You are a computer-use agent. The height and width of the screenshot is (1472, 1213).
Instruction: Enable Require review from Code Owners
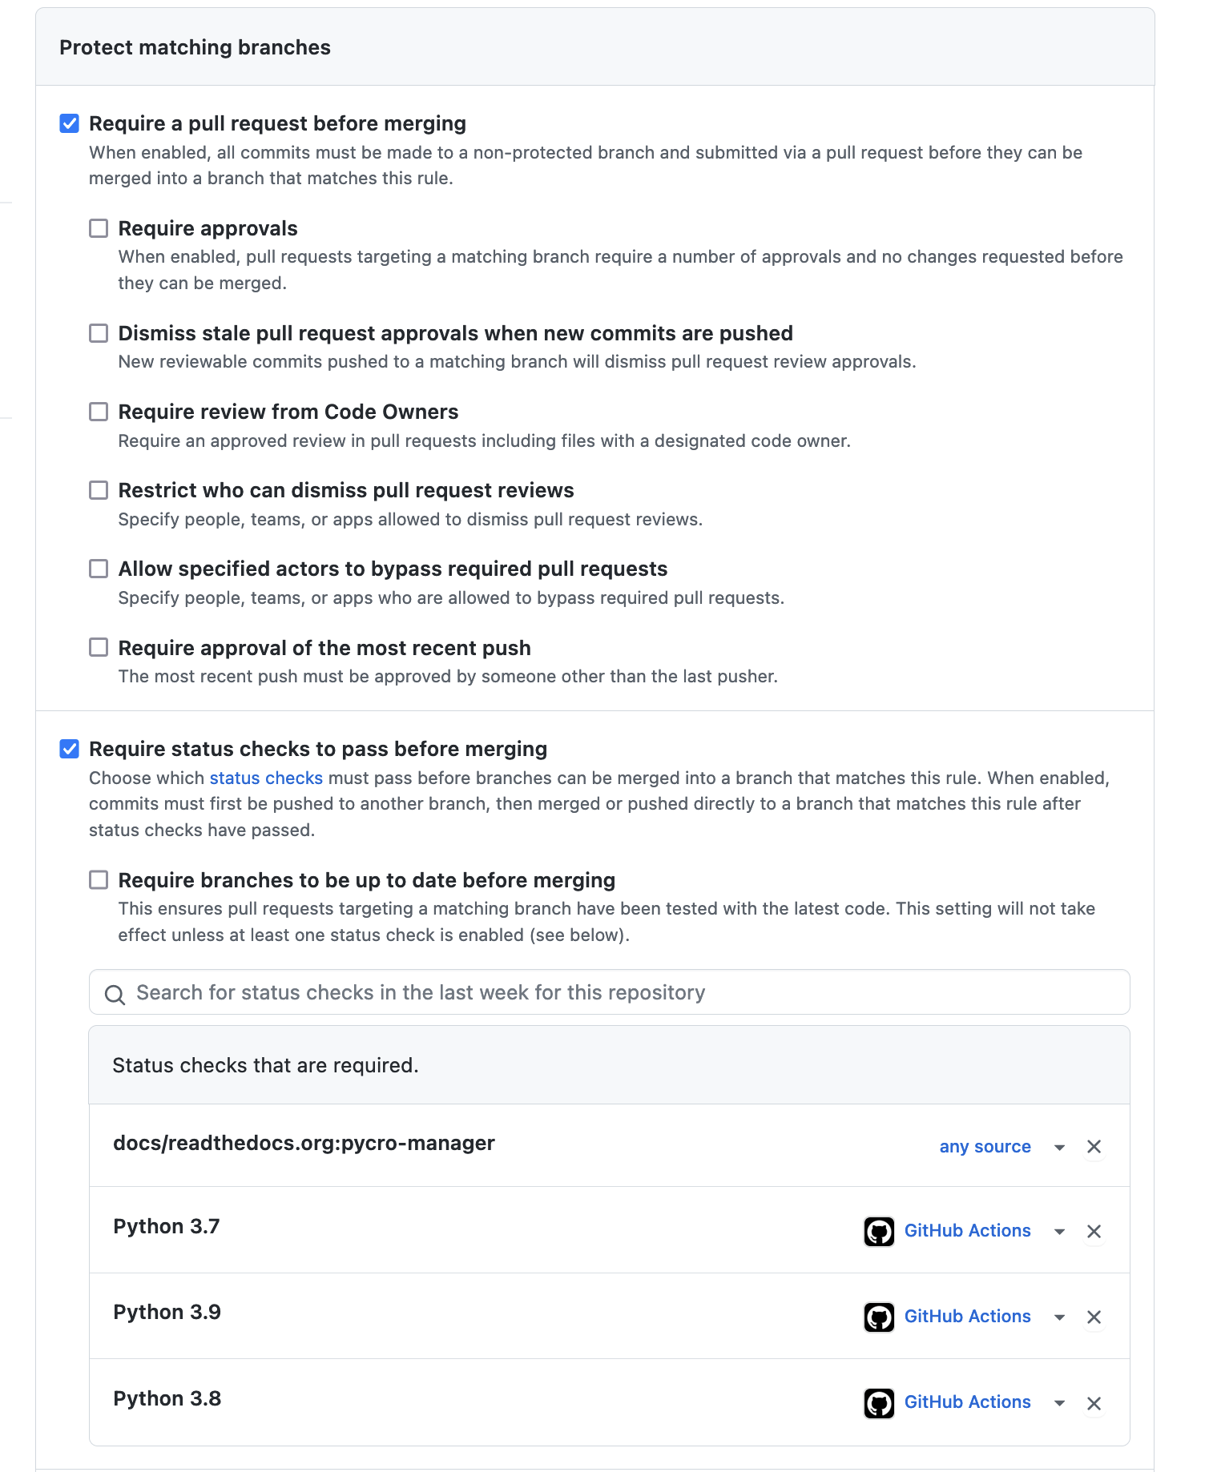[99, 412]
